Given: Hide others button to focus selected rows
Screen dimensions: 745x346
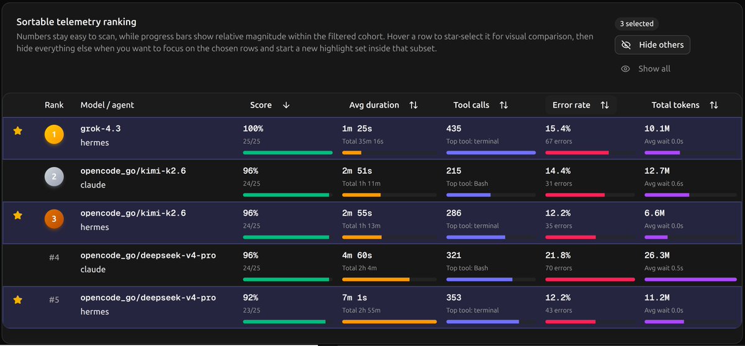Looking at the screenshot, I should tap(652, 45).
